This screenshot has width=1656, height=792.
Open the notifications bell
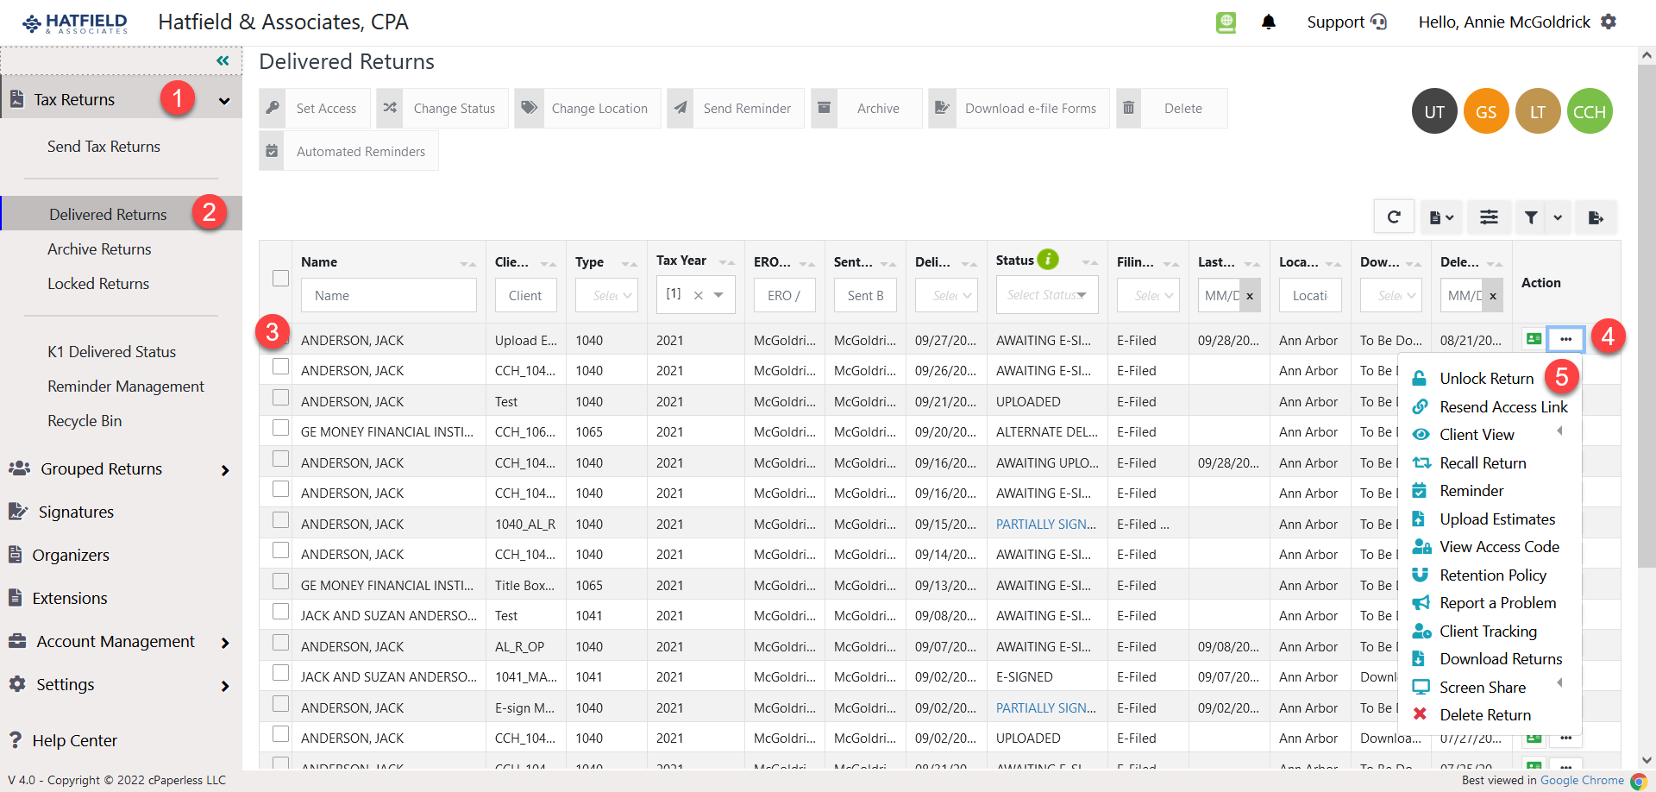click(1269, 22)
